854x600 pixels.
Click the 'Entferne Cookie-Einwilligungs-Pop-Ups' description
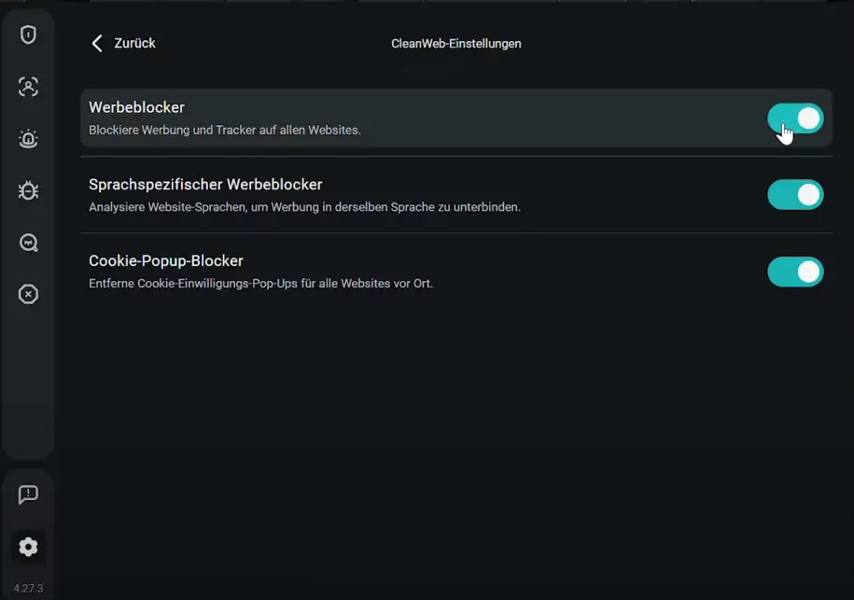260,284
